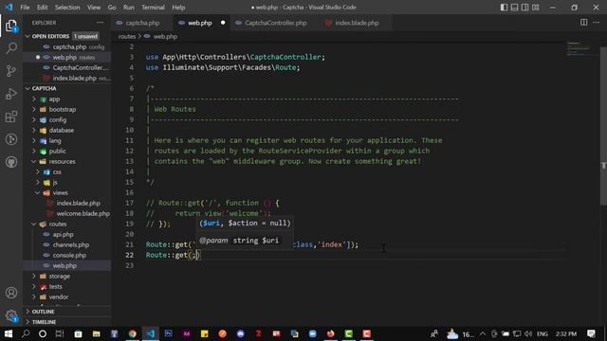The image size is (607, 341).
Task: Open the Manage gear icon
Action: pos(11,315)
